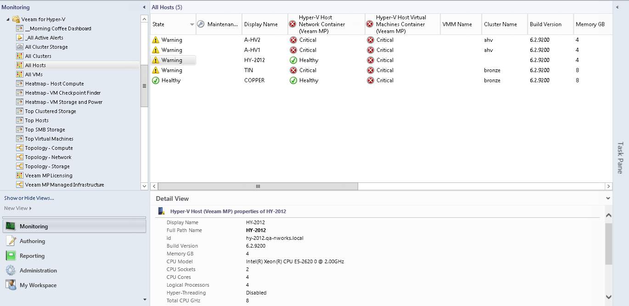Image resolution: width=629 pixels, height=306 pixels.
Task: Click Show or Hide Views link
Action: tap(29, 198)
